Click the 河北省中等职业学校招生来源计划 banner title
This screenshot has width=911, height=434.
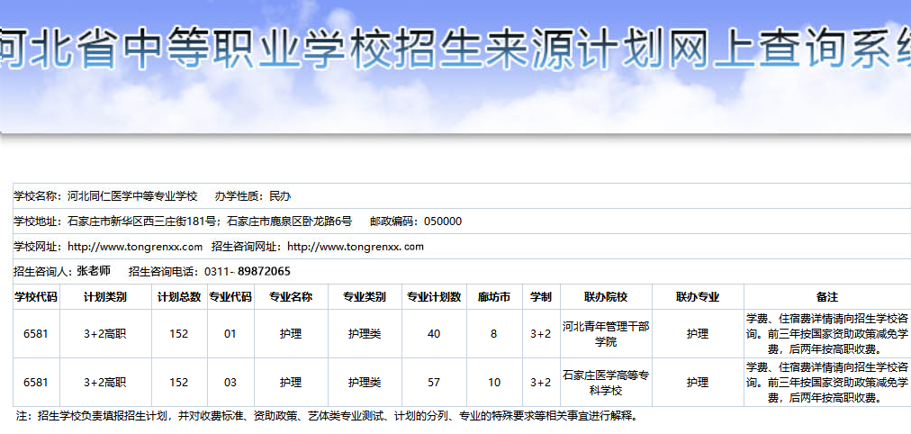click(x=455, y=47)
